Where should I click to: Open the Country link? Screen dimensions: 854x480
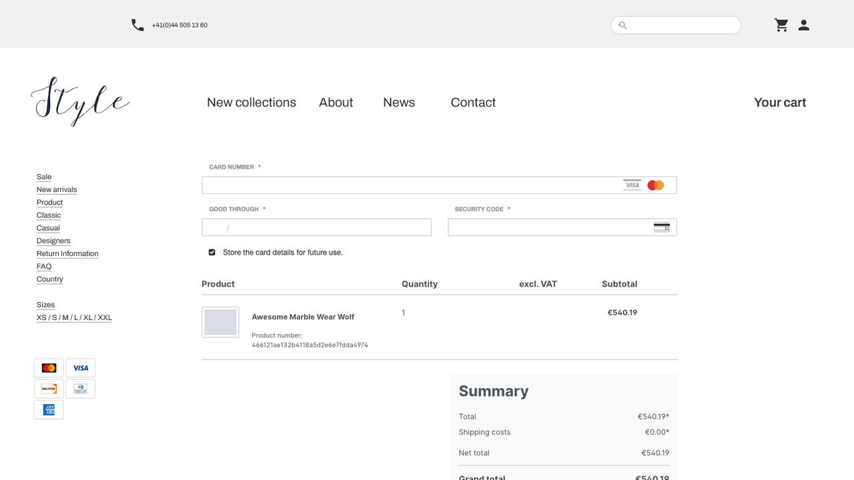pyautogui.click(x=50, y=279)
